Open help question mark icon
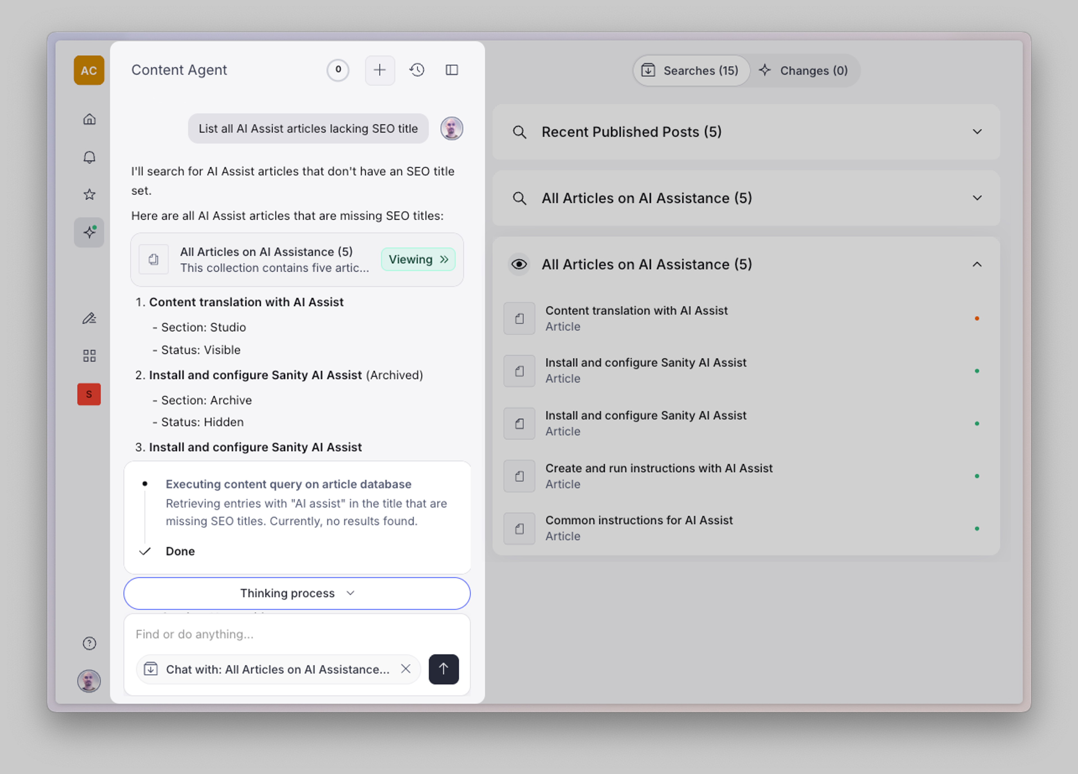 (x=89, y=643)
